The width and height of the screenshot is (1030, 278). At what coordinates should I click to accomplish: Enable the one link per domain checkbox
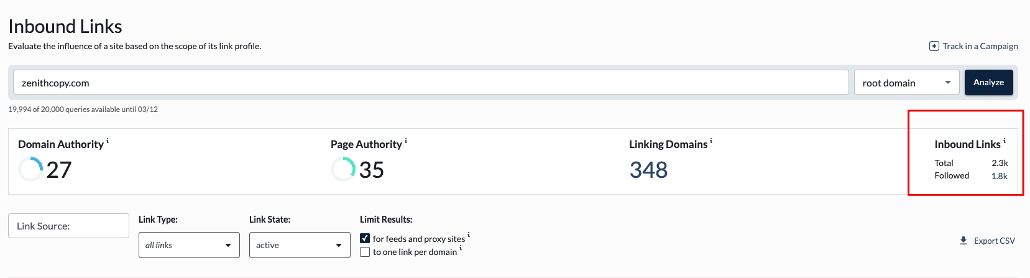(x=365, y=252)
